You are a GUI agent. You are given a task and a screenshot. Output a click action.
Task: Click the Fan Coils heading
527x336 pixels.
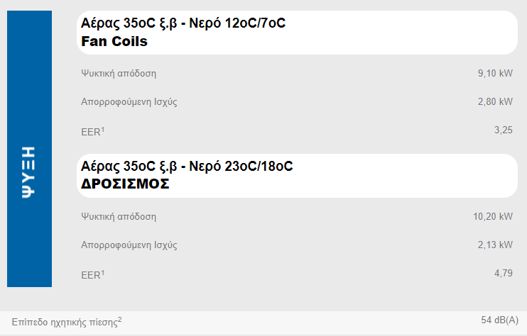pos(114,41)
